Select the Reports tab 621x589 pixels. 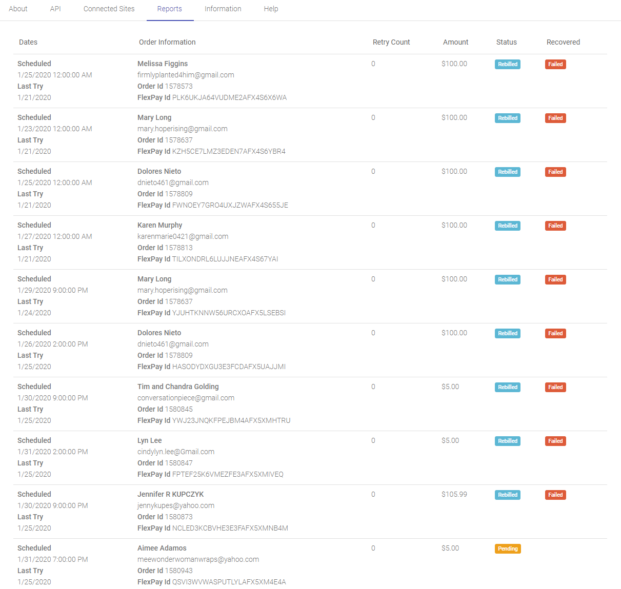(170, 9)
